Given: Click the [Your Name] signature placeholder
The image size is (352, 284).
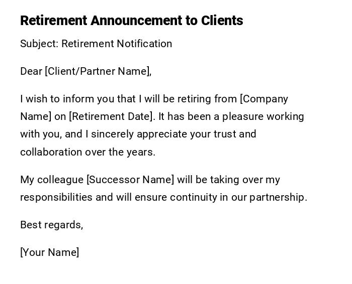Looking at the screenshot, I should click(x=50, y=252).
